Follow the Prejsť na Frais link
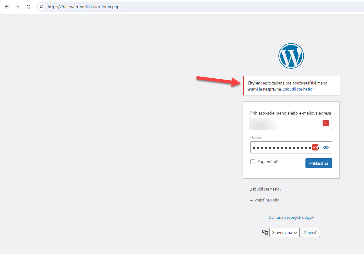 (264, 200)
